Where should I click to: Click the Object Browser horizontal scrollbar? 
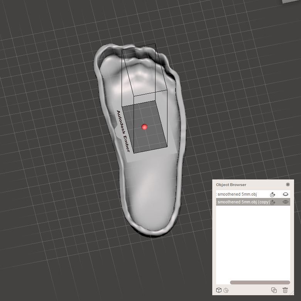tap(260, 282)
